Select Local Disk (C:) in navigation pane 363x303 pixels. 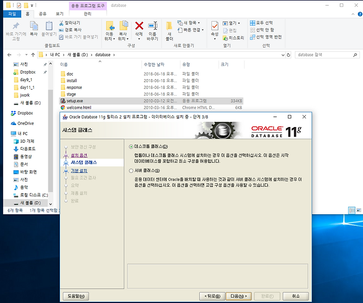coord(34,195)
